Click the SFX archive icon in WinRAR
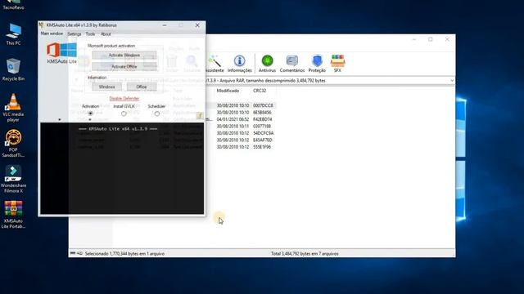 (x=337, y=64)
